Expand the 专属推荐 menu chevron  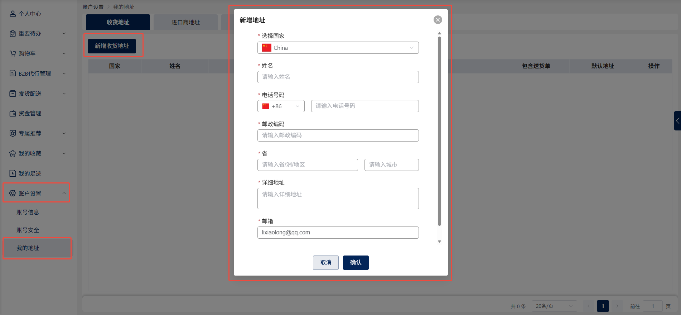tap(64, 133)
